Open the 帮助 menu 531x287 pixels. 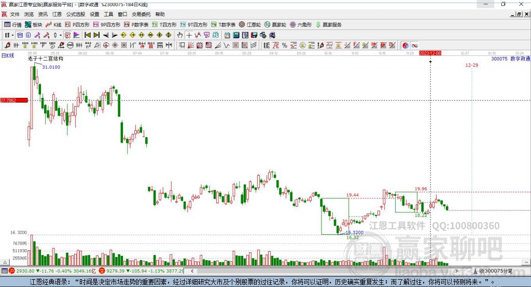(160, 14)
